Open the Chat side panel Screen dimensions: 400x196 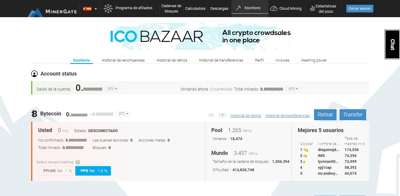[392, 44]
